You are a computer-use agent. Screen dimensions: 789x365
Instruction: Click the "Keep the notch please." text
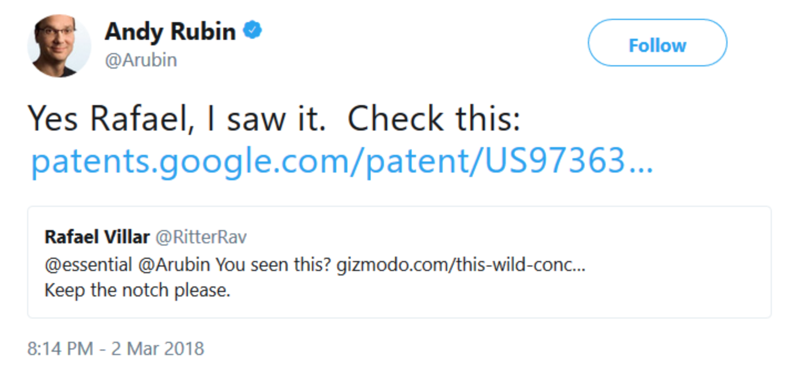point(137,290)
